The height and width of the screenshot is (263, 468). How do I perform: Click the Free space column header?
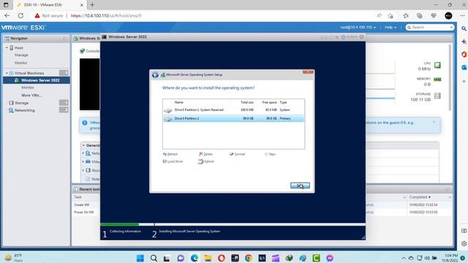pos(270,102)
